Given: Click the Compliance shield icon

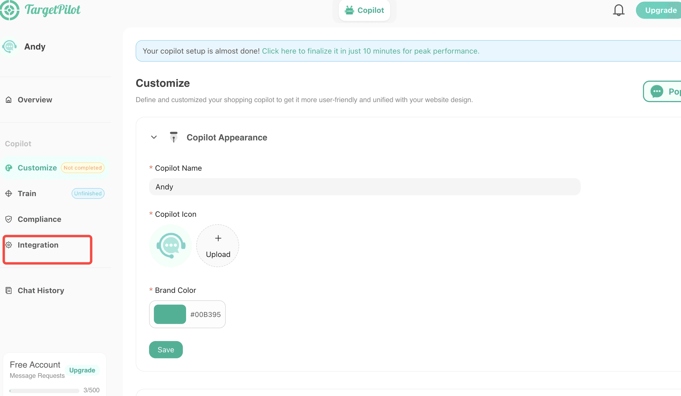Looking at the screenshot, I should pyautogui.click(x=9, y=219).
